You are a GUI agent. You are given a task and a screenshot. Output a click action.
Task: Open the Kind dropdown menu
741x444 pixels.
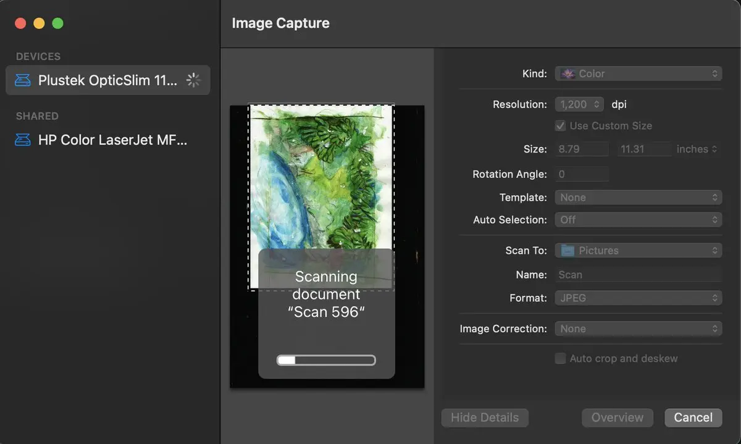click(638, 73)
